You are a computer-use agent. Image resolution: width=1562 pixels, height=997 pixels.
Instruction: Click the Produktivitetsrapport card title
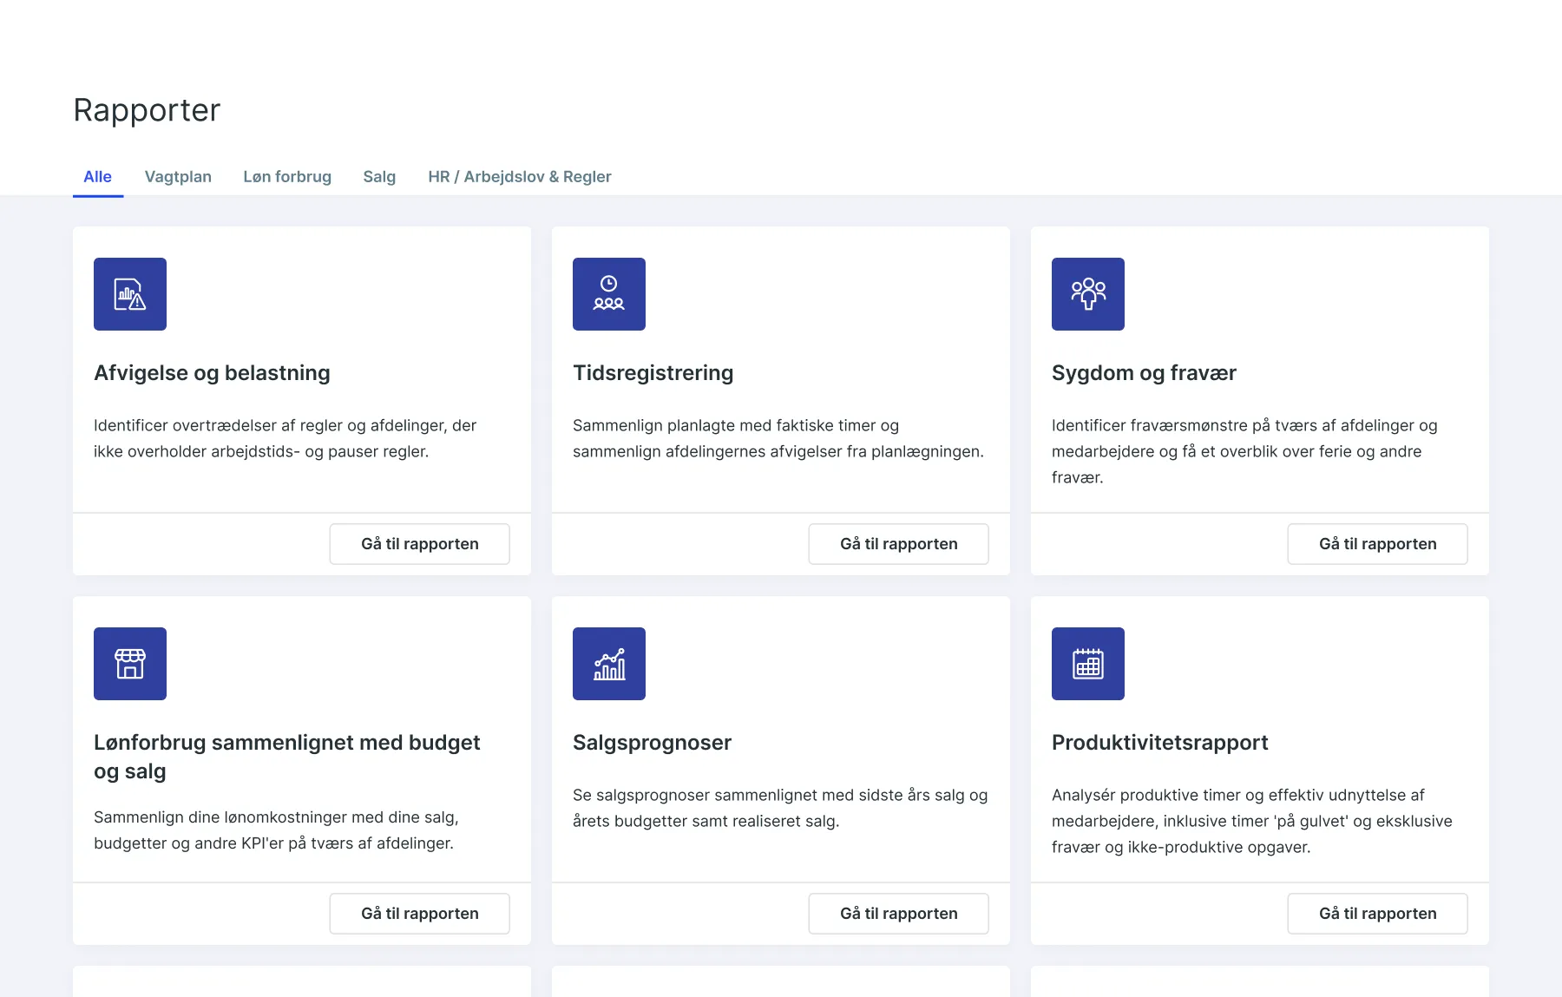[x=1160, y=743]
